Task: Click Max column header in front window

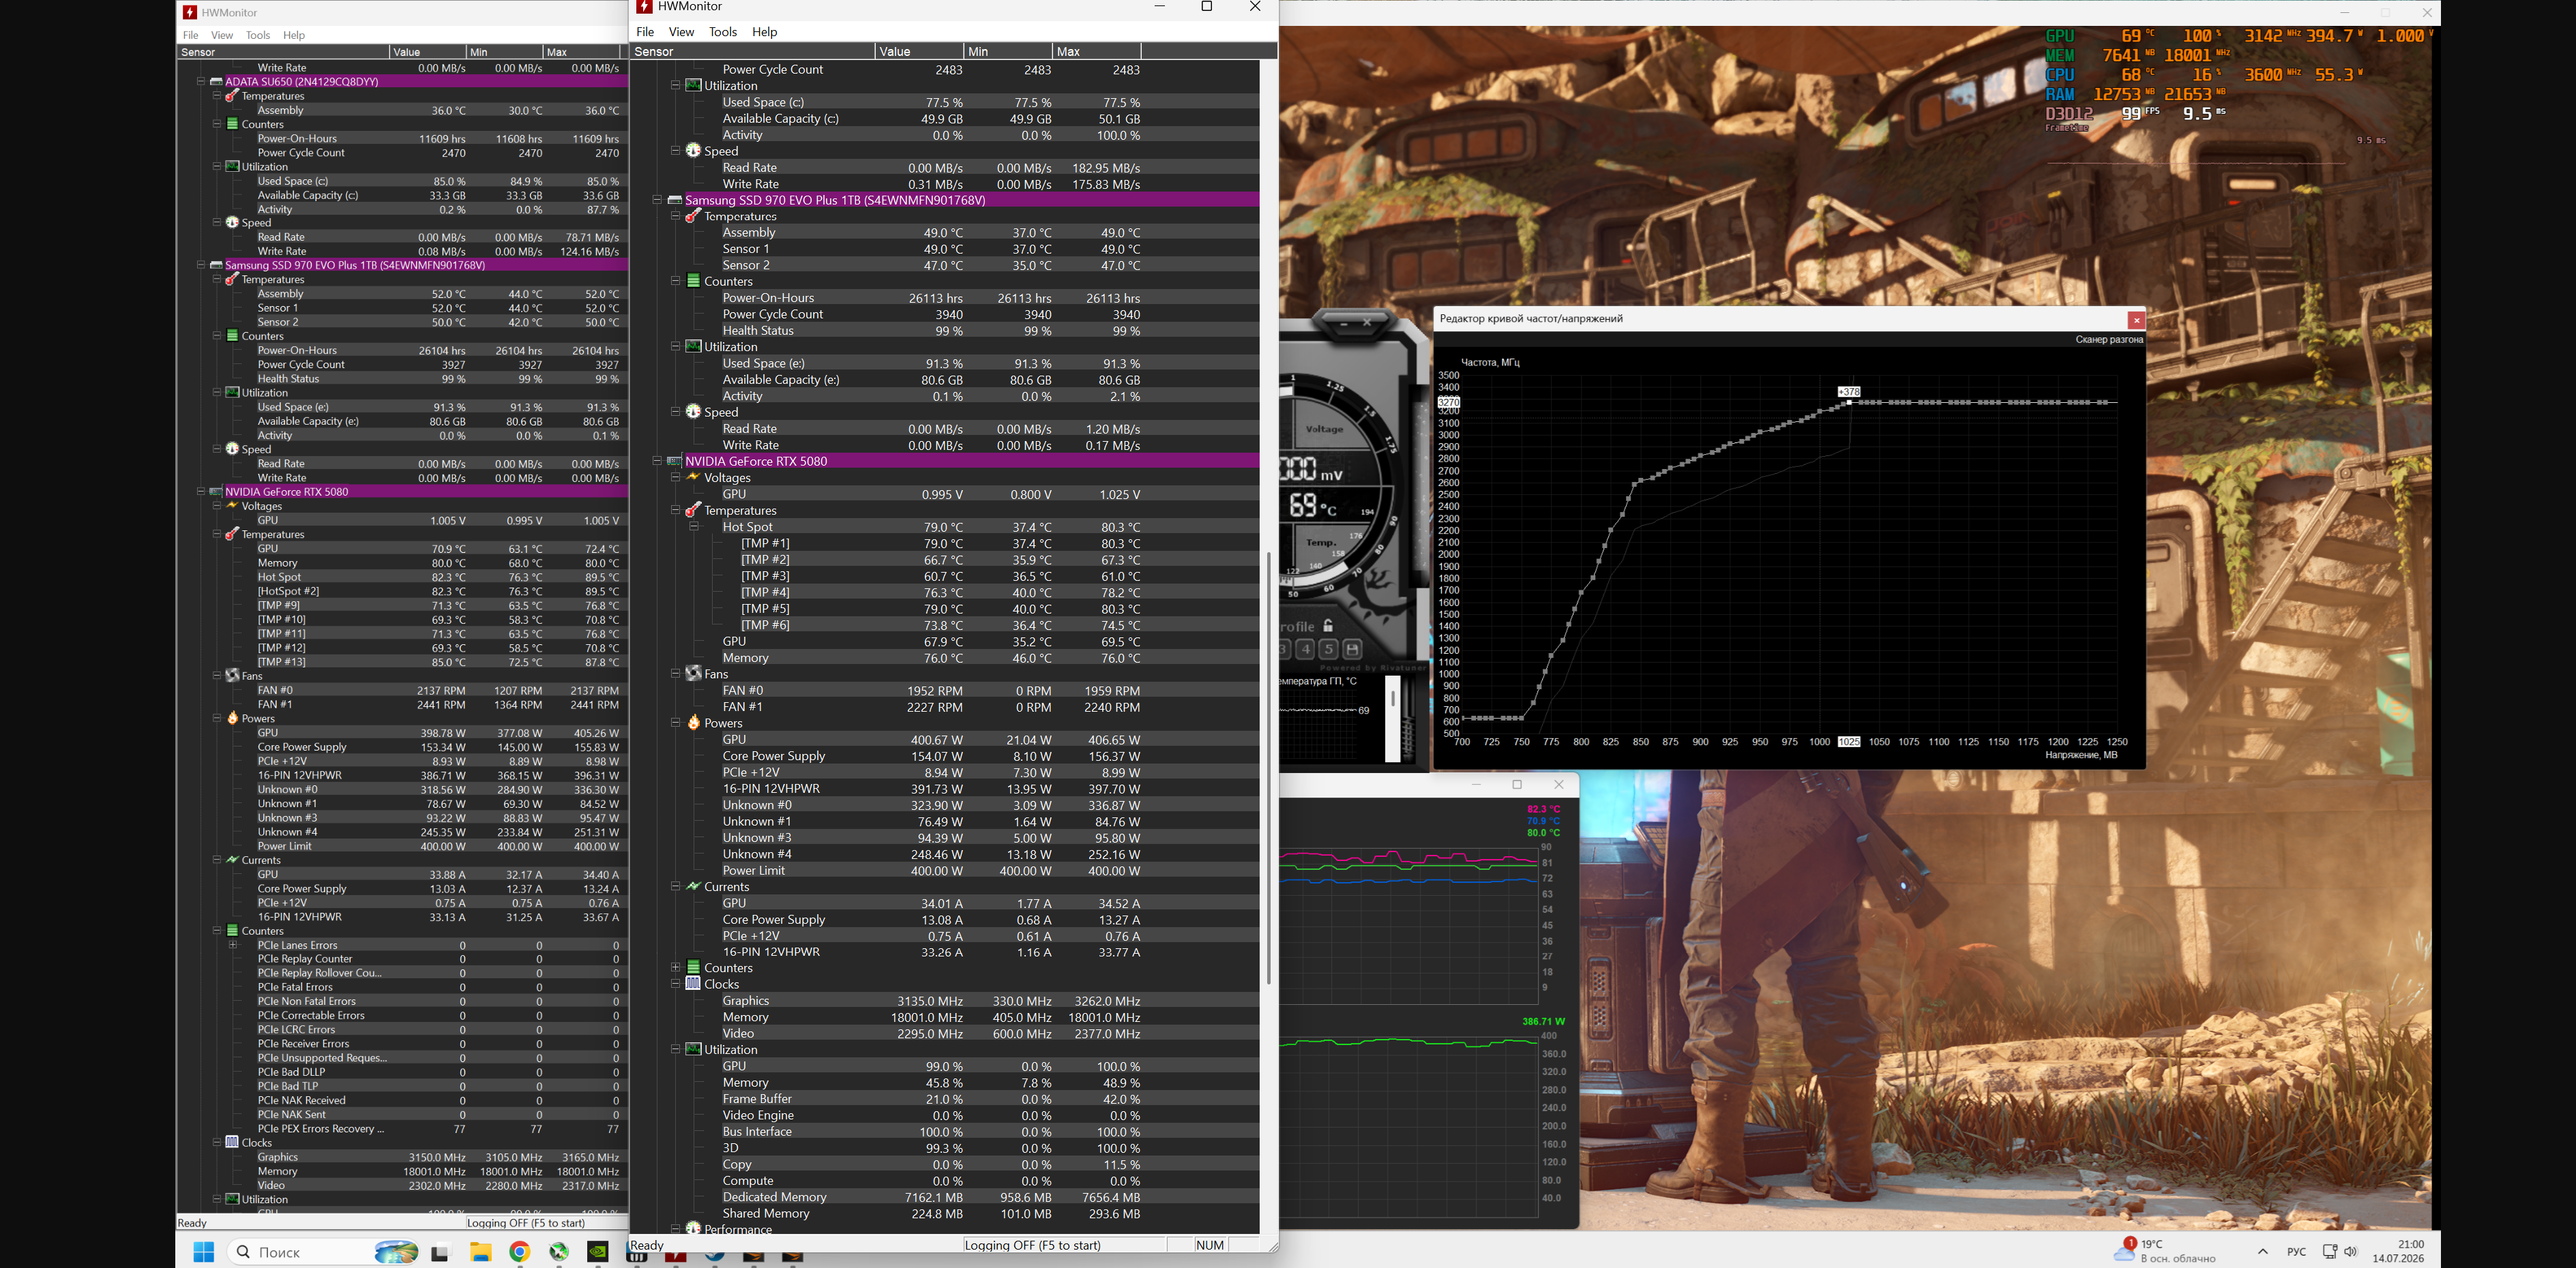Action: [1096, 51]
